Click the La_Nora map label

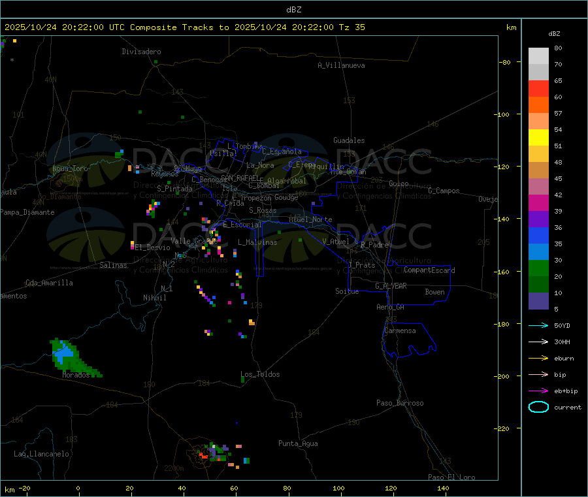[260, 165]
